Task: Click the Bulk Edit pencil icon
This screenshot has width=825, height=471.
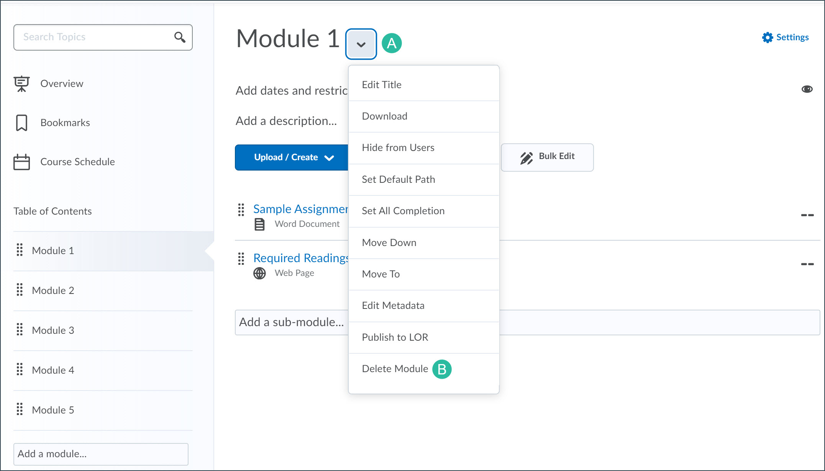Action: coord(526,157)
